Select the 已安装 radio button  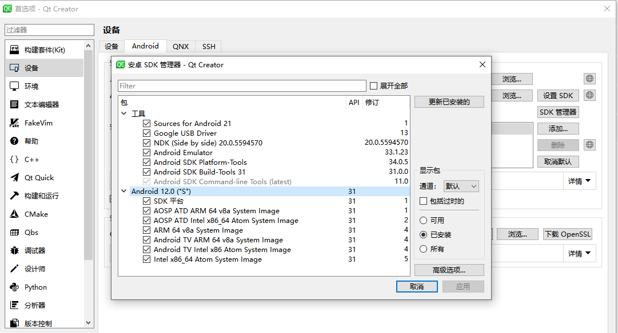pos(423,235)
